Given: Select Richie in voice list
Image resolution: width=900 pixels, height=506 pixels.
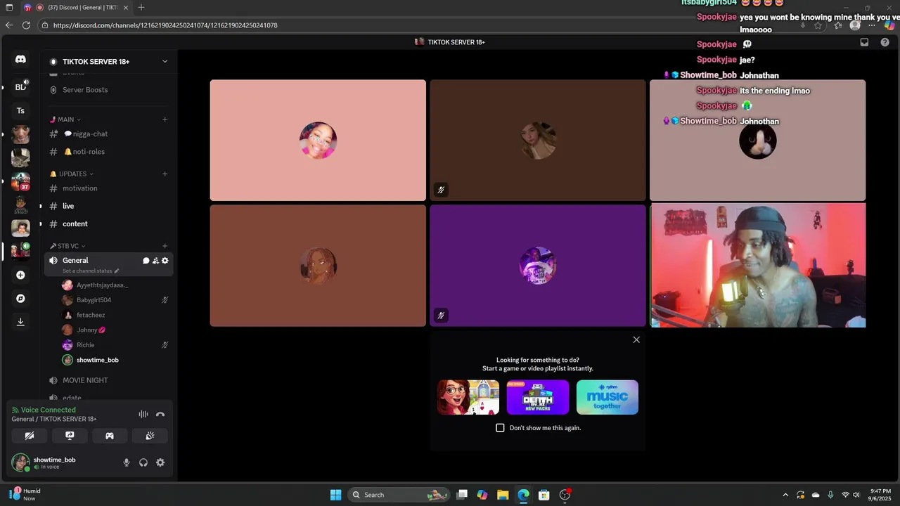Looking at the screenshot, I should tap(115, 345).
